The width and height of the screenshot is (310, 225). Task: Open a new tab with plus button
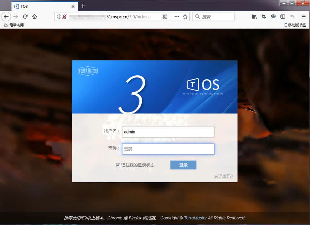(x=83, y=6)
